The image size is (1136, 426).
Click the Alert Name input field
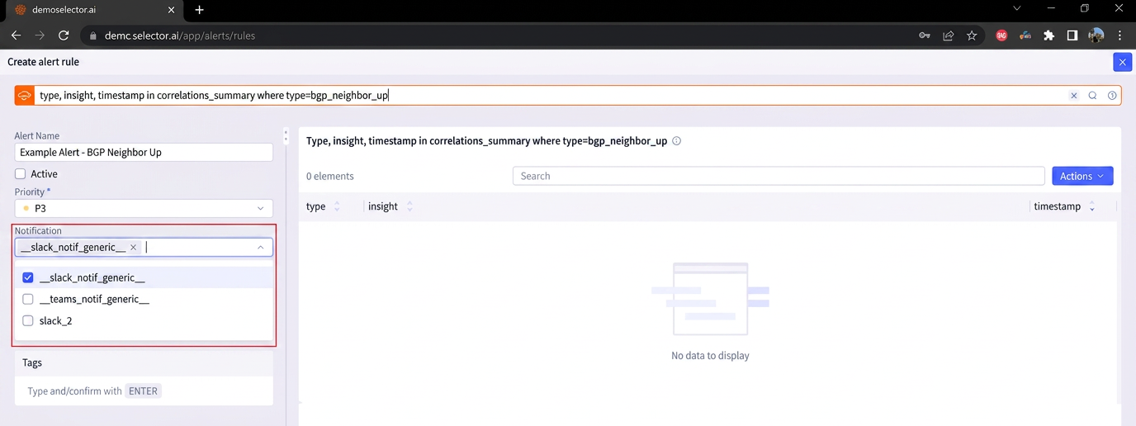coord(144,153)
